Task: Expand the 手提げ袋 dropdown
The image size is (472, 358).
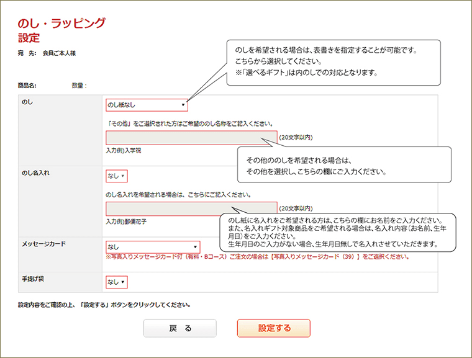Action: [x=116, y=282]
